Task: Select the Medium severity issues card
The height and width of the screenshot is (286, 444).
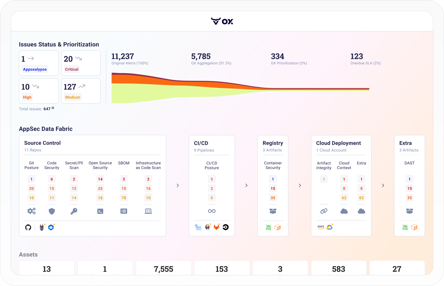Action: coord(81,91)
